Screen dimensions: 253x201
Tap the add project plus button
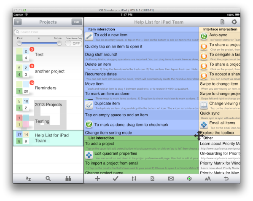[x=18, y=22]
